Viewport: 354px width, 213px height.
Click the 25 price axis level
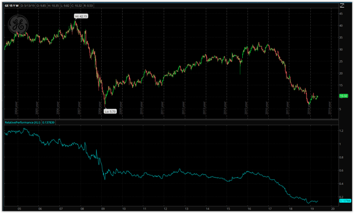(x=341, y=61)
